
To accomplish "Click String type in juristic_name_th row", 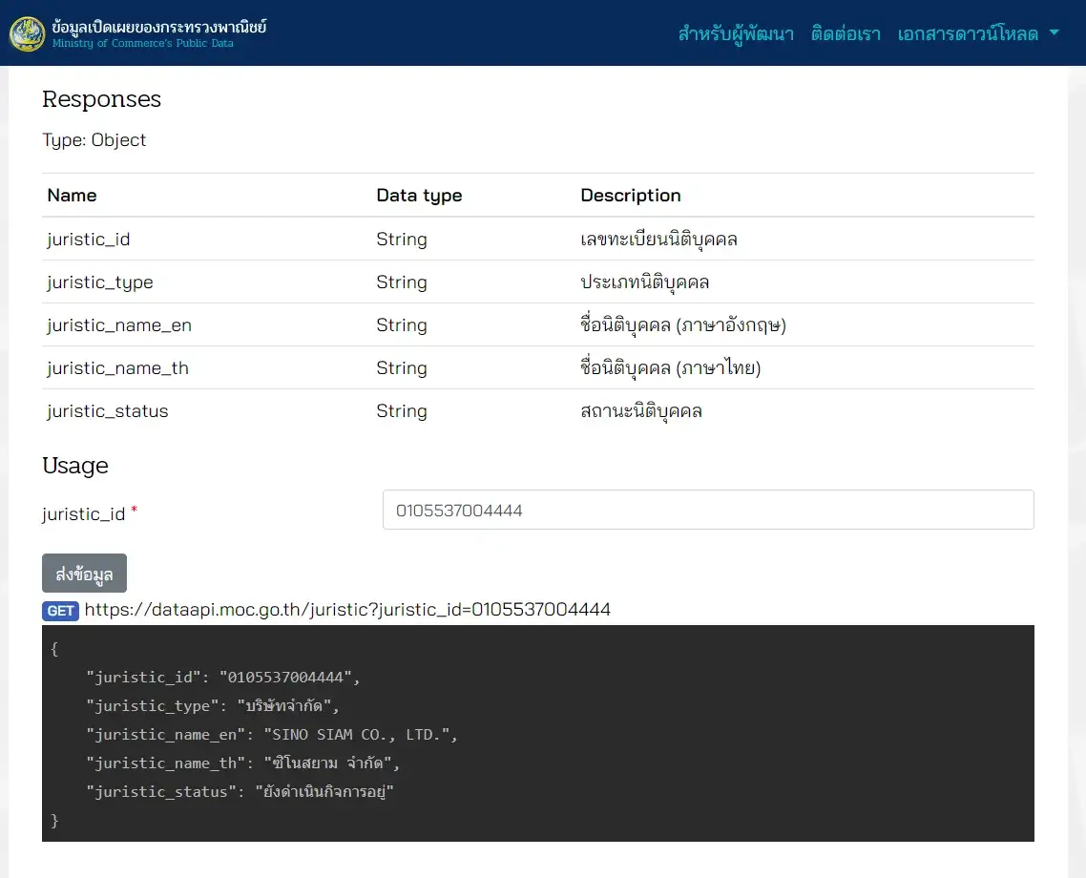I will coord(402,368).
